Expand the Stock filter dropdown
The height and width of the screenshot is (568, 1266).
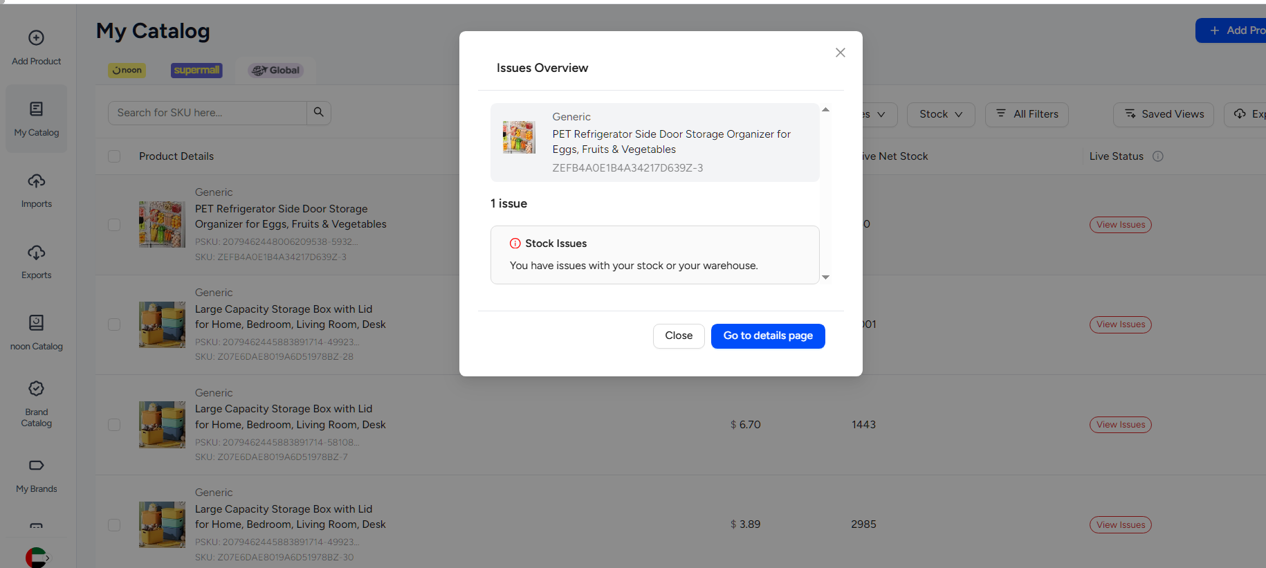(941, 114)
